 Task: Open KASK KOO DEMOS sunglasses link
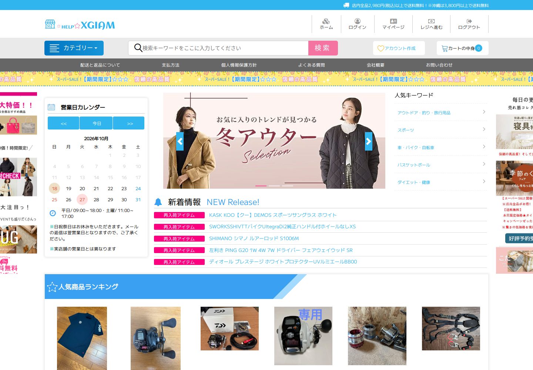point(273,215)
